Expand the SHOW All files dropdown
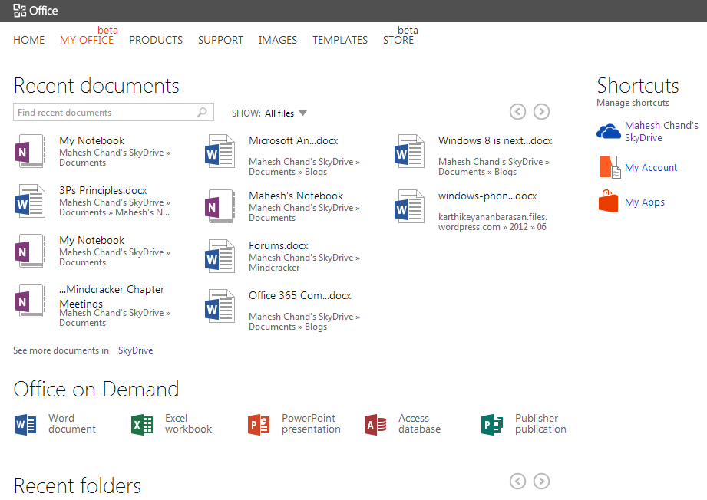 point(302,113)
